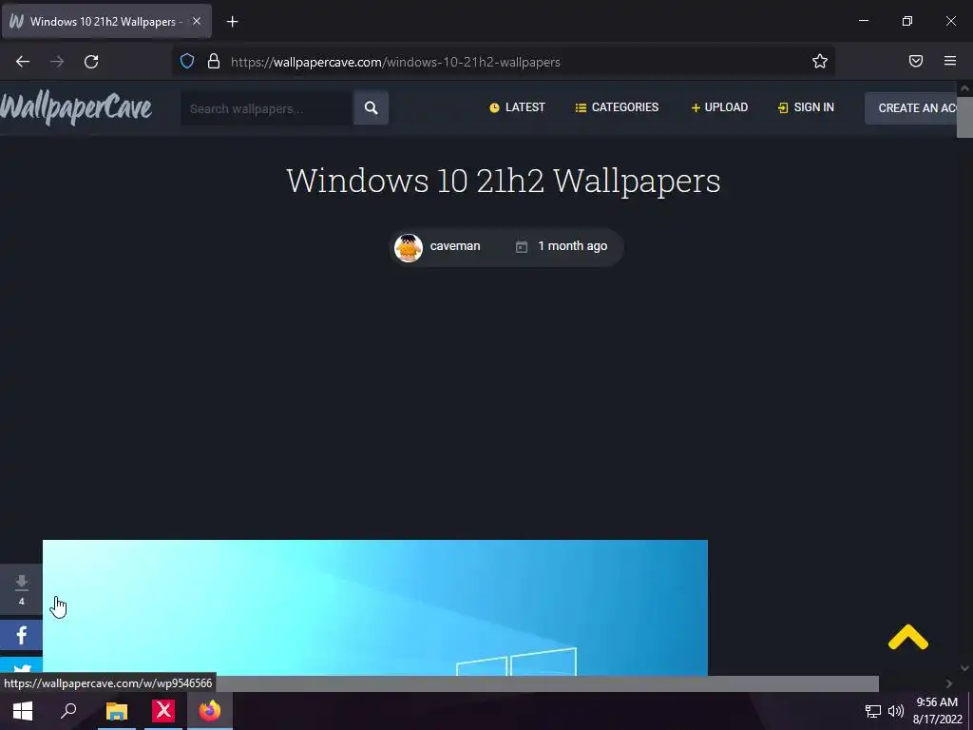Share on Facebook via sidebar icon
This screenshot has width=973, height=730.
(21, 635)
